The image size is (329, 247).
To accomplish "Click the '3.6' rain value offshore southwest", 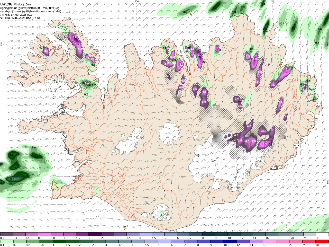I will [x=12, y=179].
